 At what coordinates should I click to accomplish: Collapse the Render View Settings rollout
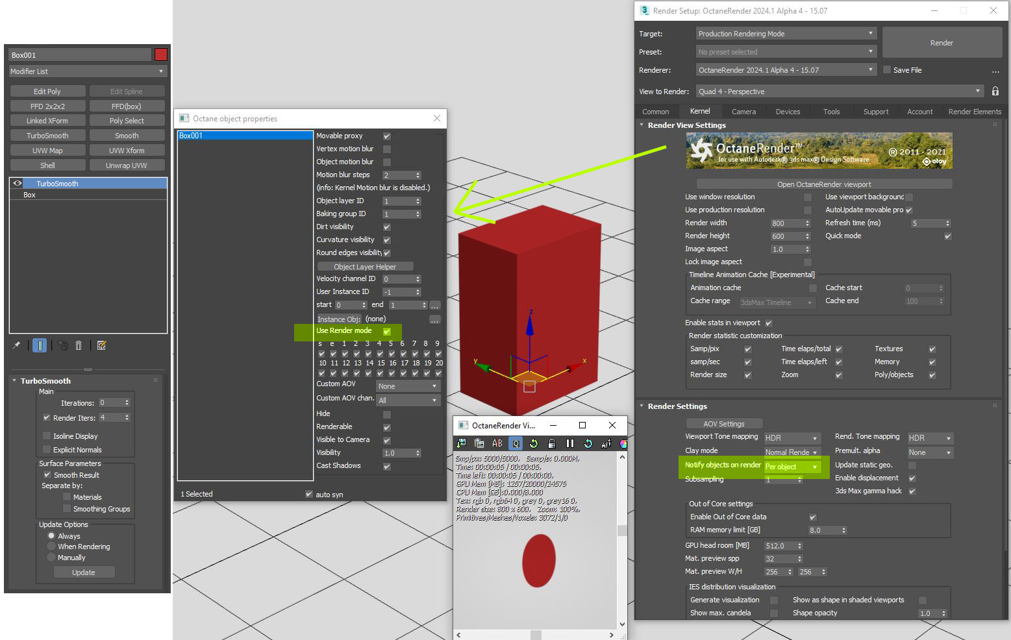[x=642, y=125]
